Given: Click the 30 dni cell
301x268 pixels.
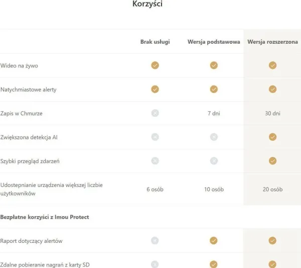Looking at the screenshot, I should point(272,113).
